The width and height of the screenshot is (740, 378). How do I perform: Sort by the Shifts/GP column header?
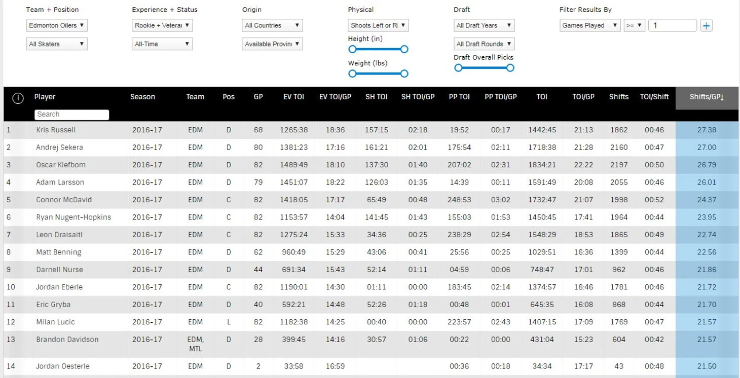pos(707,97)
